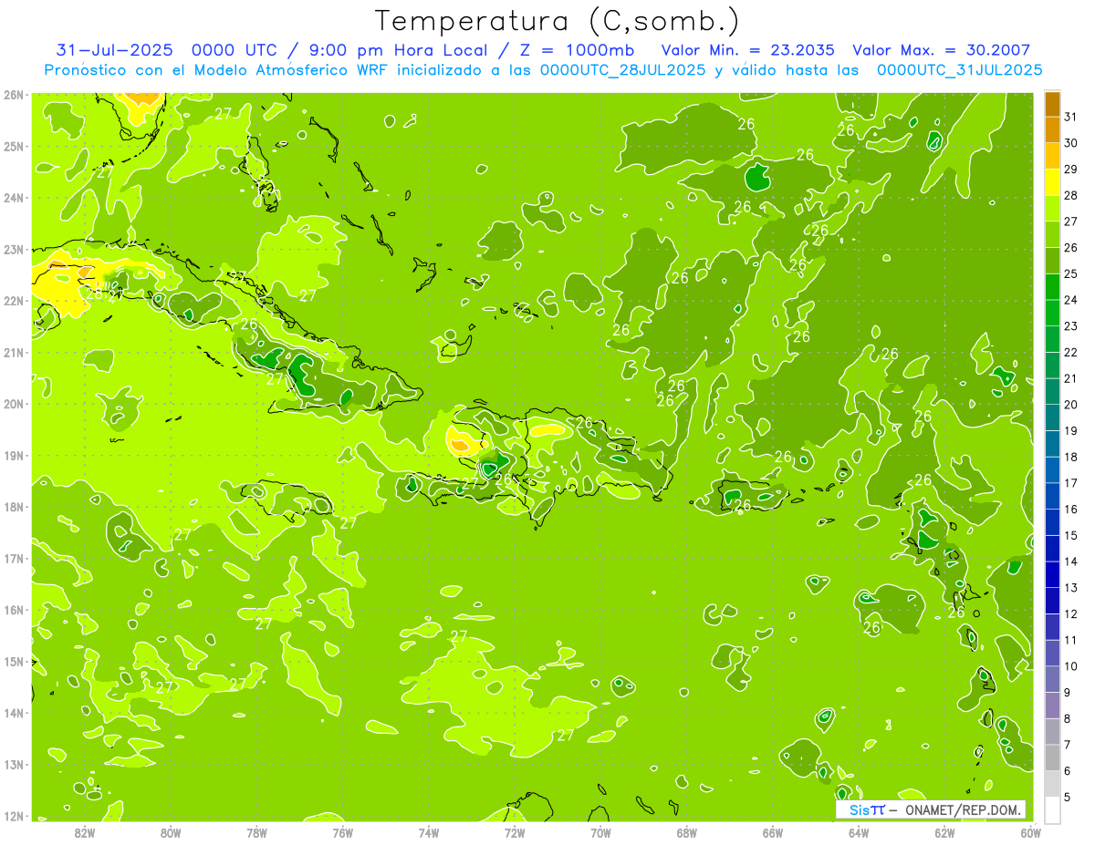Pick the blue legend swatch between 14 and 15
Screen dimensions: 1095x845
1052,549
